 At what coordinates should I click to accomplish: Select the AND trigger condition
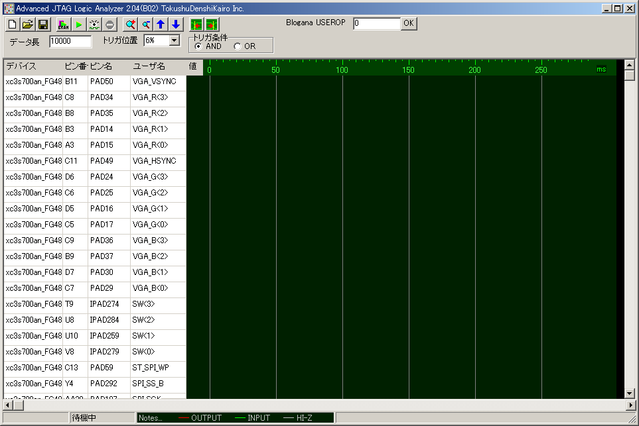pos(198,46)
